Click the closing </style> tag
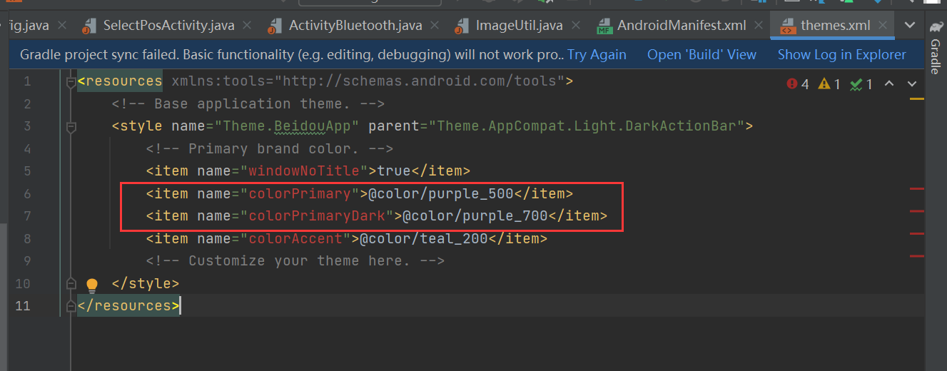 [146, 283]
